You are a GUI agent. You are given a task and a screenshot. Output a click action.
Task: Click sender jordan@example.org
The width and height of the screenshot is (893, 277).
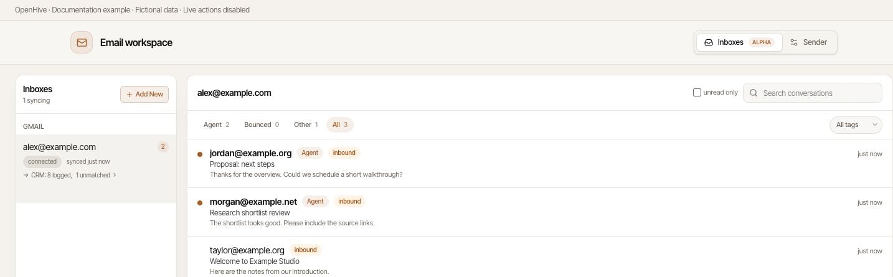(251, 153)
